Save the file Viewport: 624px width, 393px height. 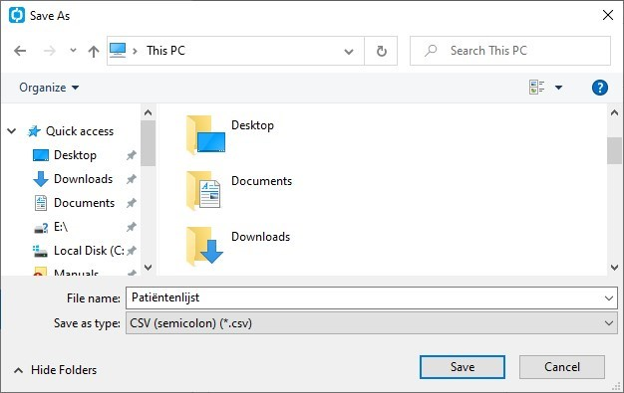pyautogui.click(x=463, y=367)
